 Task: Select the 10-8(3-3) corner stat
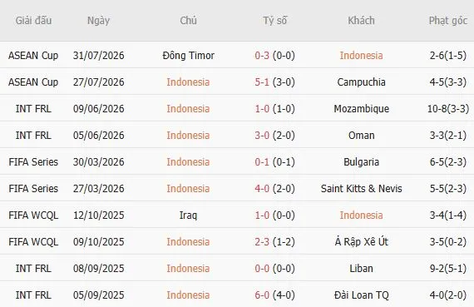448,109
